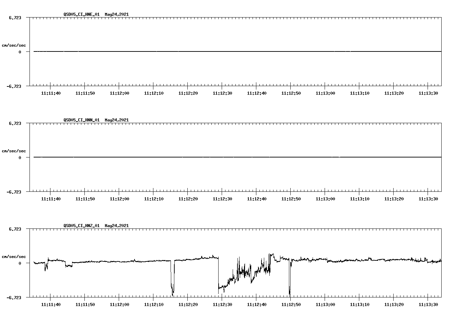Click the 11:13:30 tick on the bottom axis
This screenshot has height=317, width=466.
point(429,304)
